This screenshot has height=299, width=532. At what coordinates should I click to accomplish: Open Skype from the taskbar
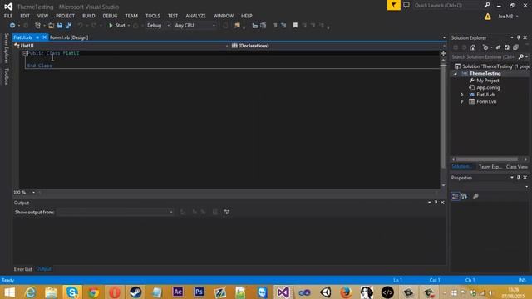[72, 292]
